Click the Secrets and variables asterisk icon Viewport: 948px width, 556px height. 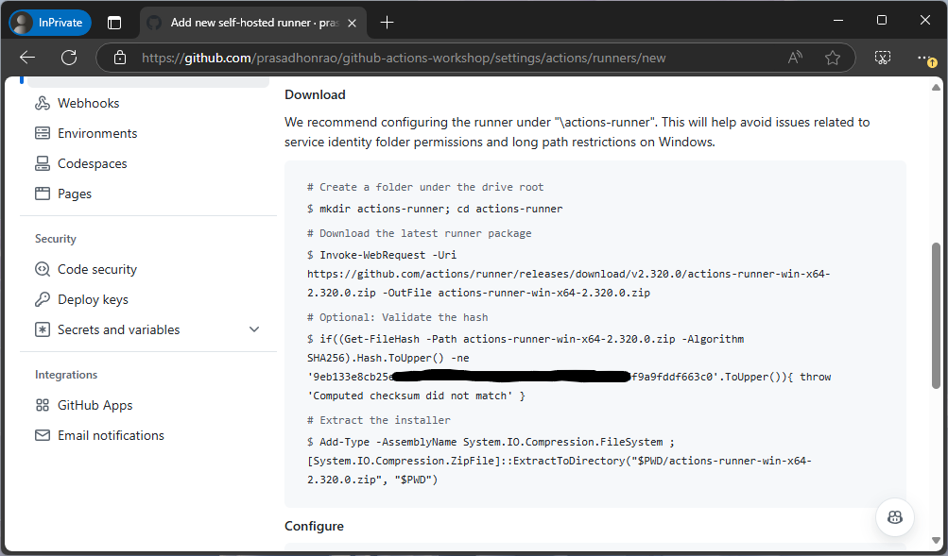43,329
